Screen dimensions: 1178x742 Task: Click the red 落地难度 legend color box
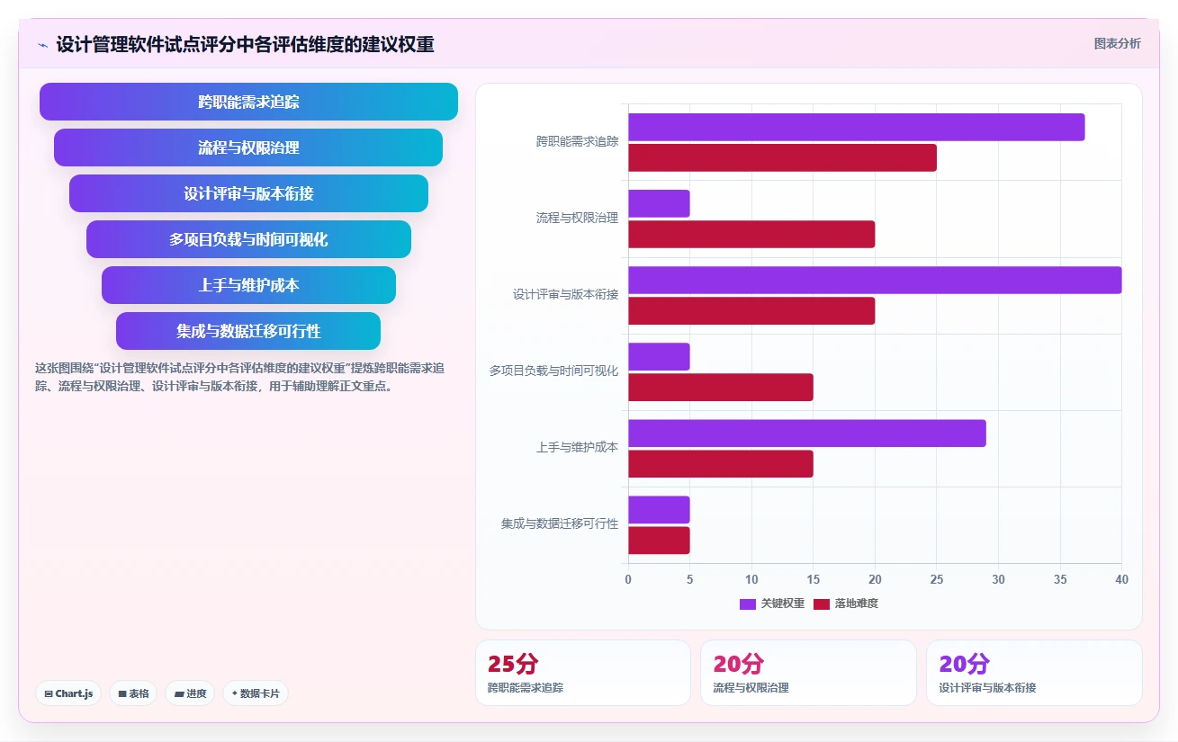click(822, 603)
